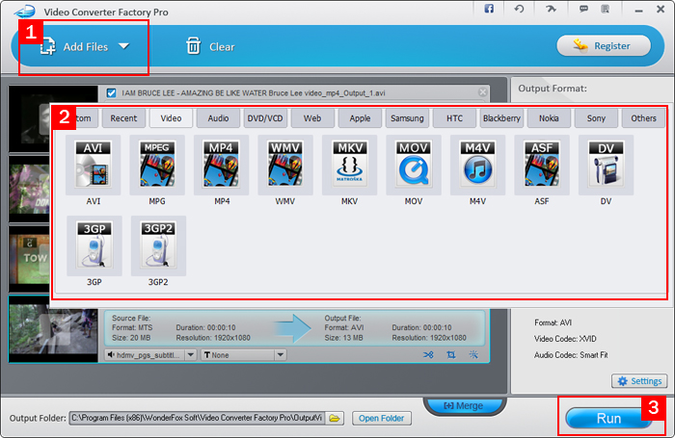Viewport: 675px width, 438px height.
Task: Open the Web formats tab
Action: [312, 118]
